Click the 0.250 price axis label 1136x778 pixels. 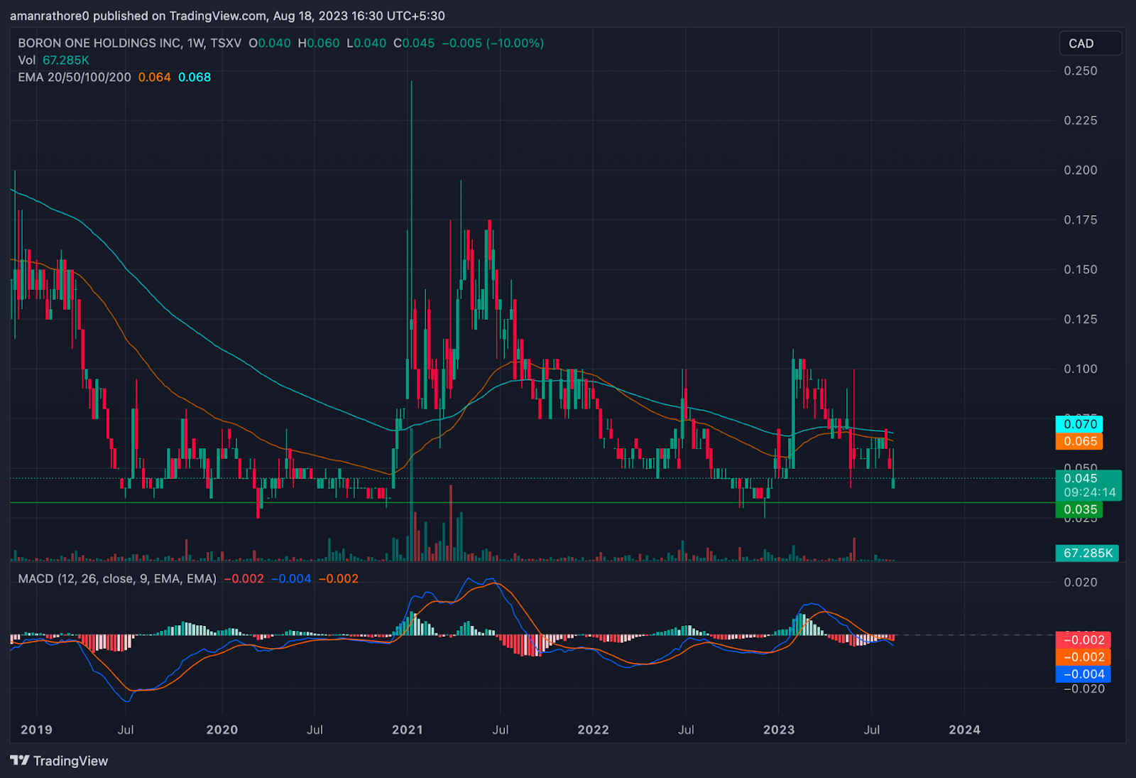[1080, 70]
